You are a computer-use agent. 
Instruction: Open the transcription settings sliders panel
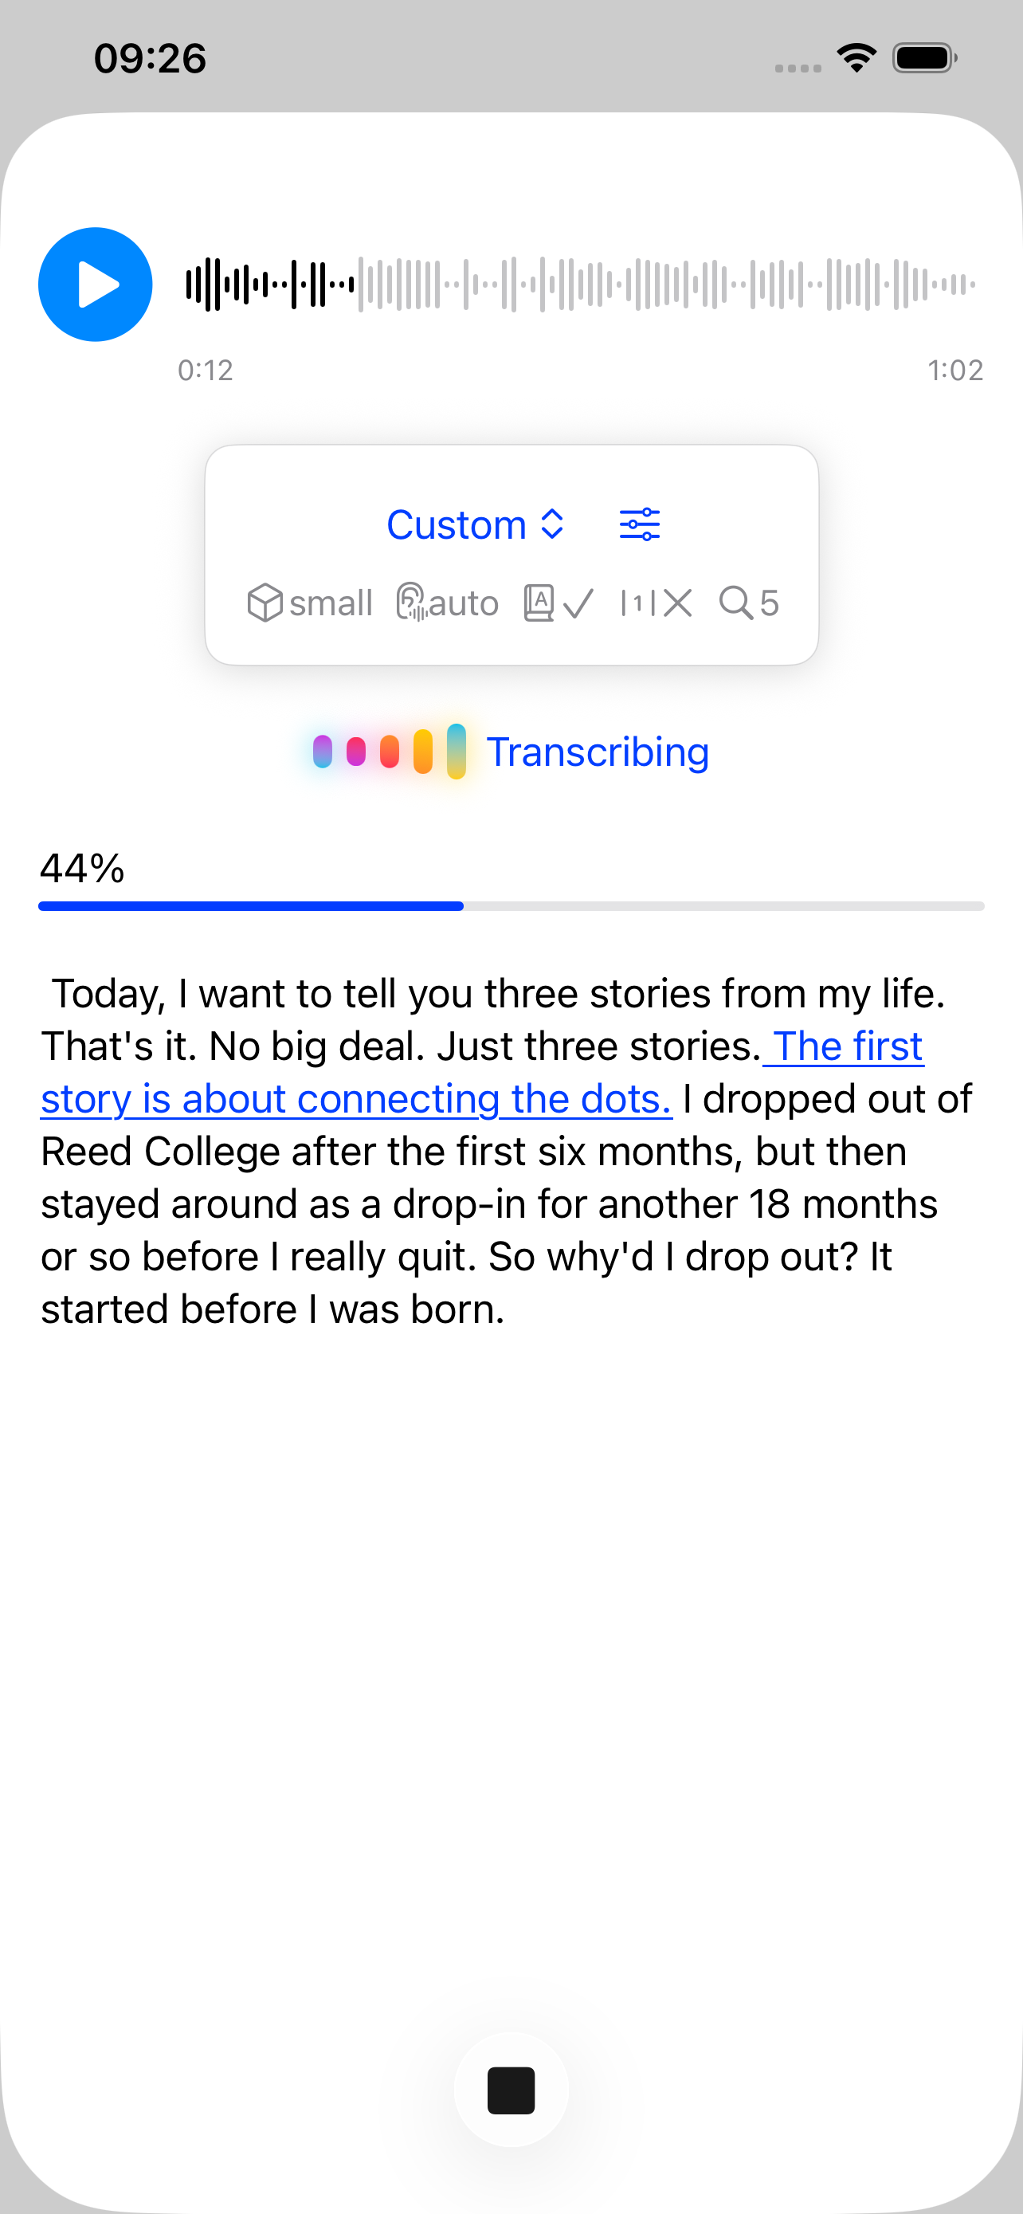(x=639, y=523)
